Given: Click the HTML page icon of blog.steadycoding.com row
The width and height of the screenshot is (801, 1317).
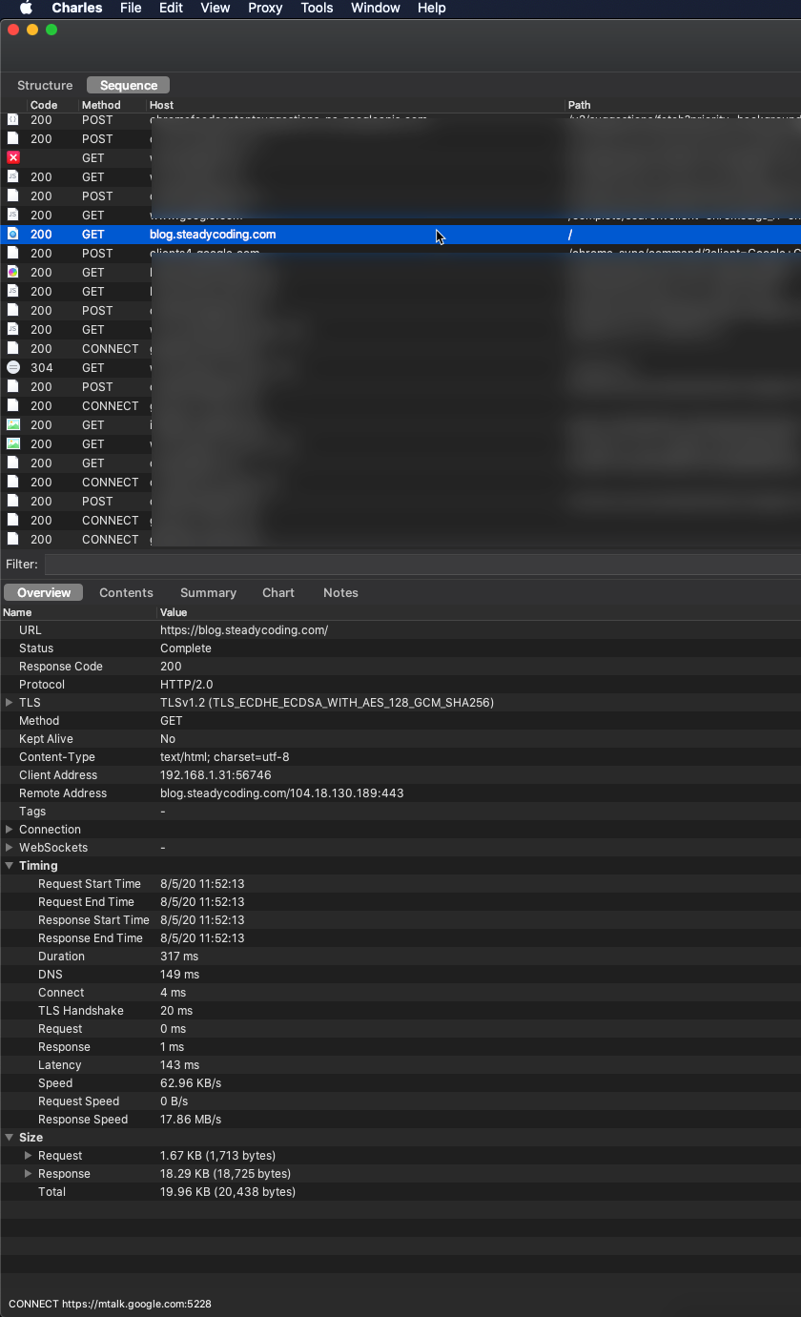Looking at the screenshot, I should pyautogui.click(x=13, y=234).
